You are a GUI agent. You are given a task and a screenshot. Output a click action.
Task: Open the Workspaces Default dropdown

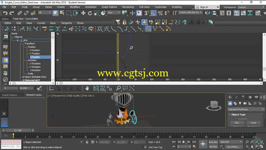point(251,7)
